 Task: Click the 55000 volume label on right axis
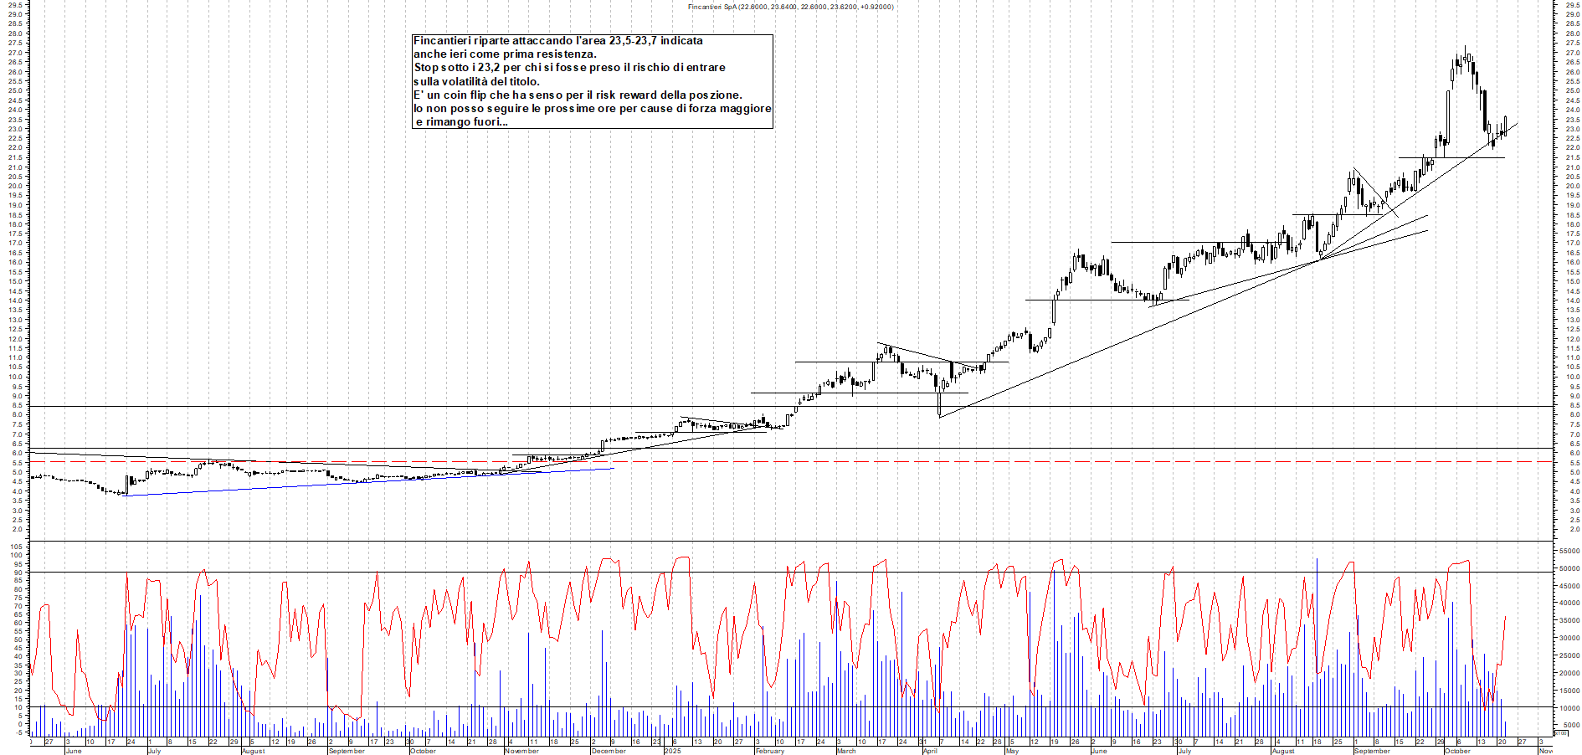[x=1569, y=552]
